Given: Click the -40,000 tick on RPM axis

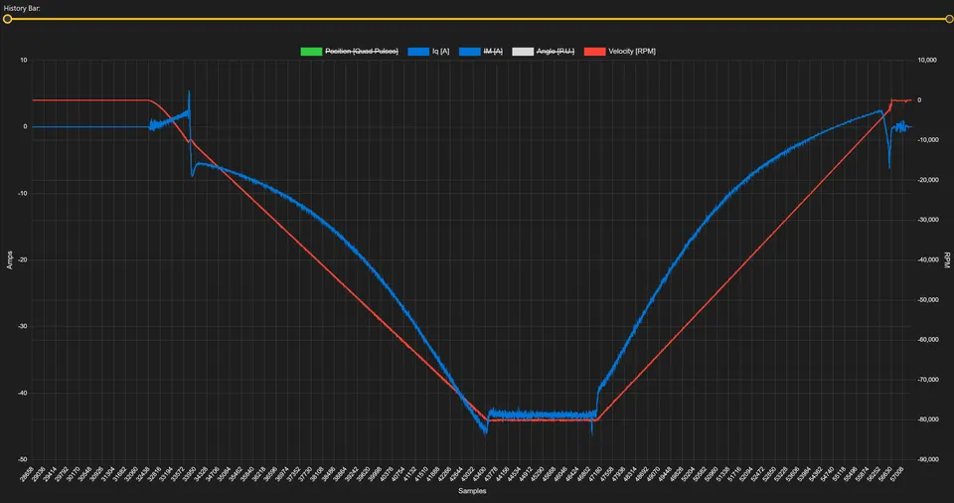Looking at the screenshot, I should click(928, 260).
